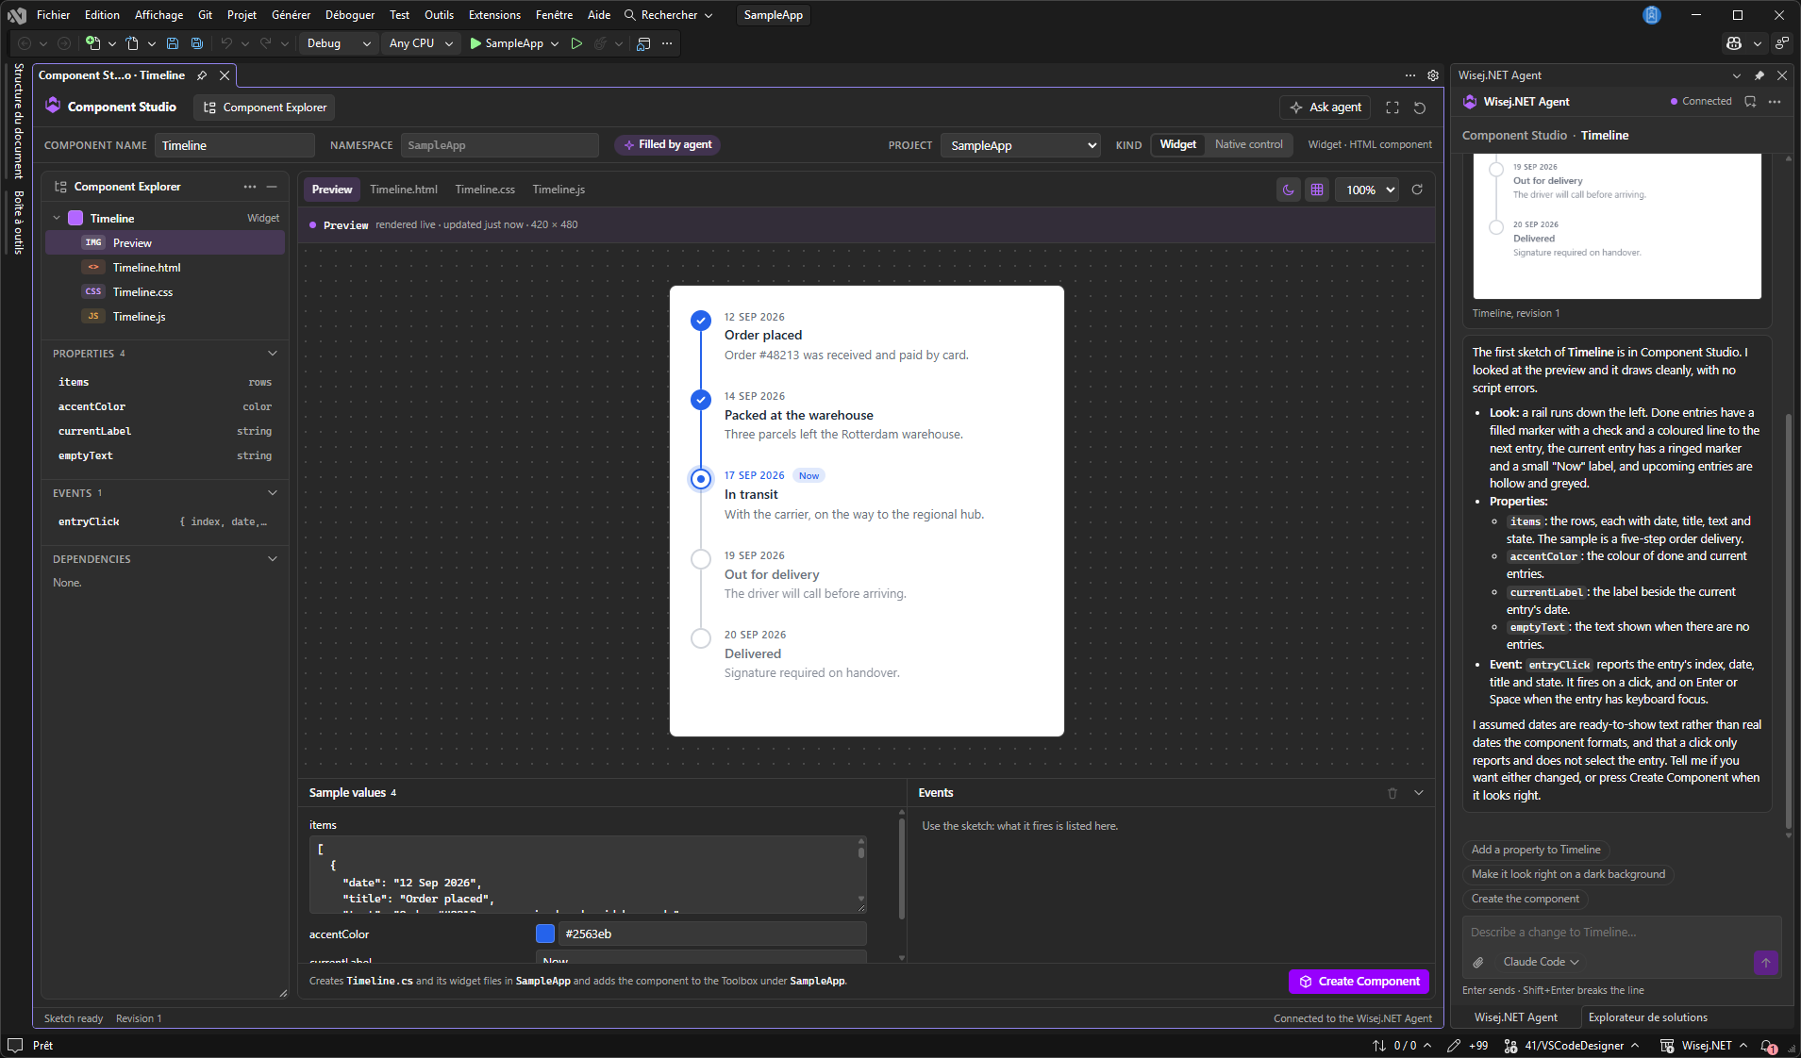The image size is (1801, 1058).
Task: Attach a file with paperclip icon
Action: (1478, 962)
